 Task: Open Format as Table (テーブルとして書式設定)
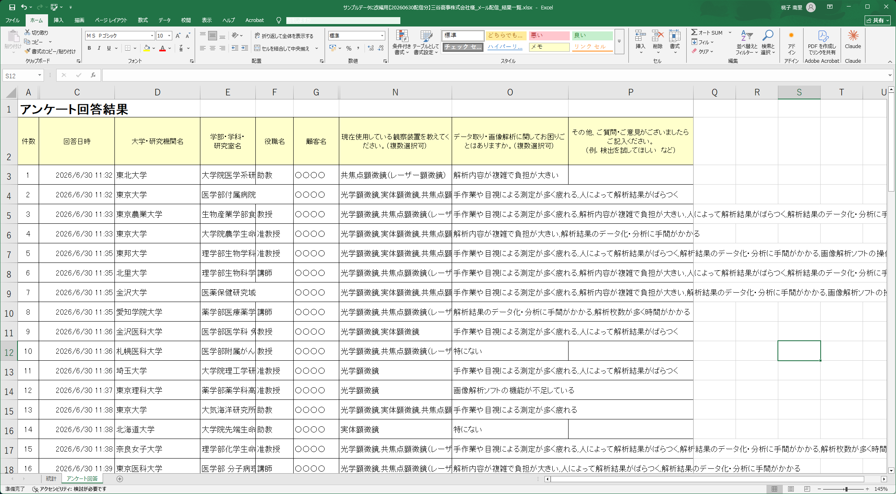tap(426, 42)
